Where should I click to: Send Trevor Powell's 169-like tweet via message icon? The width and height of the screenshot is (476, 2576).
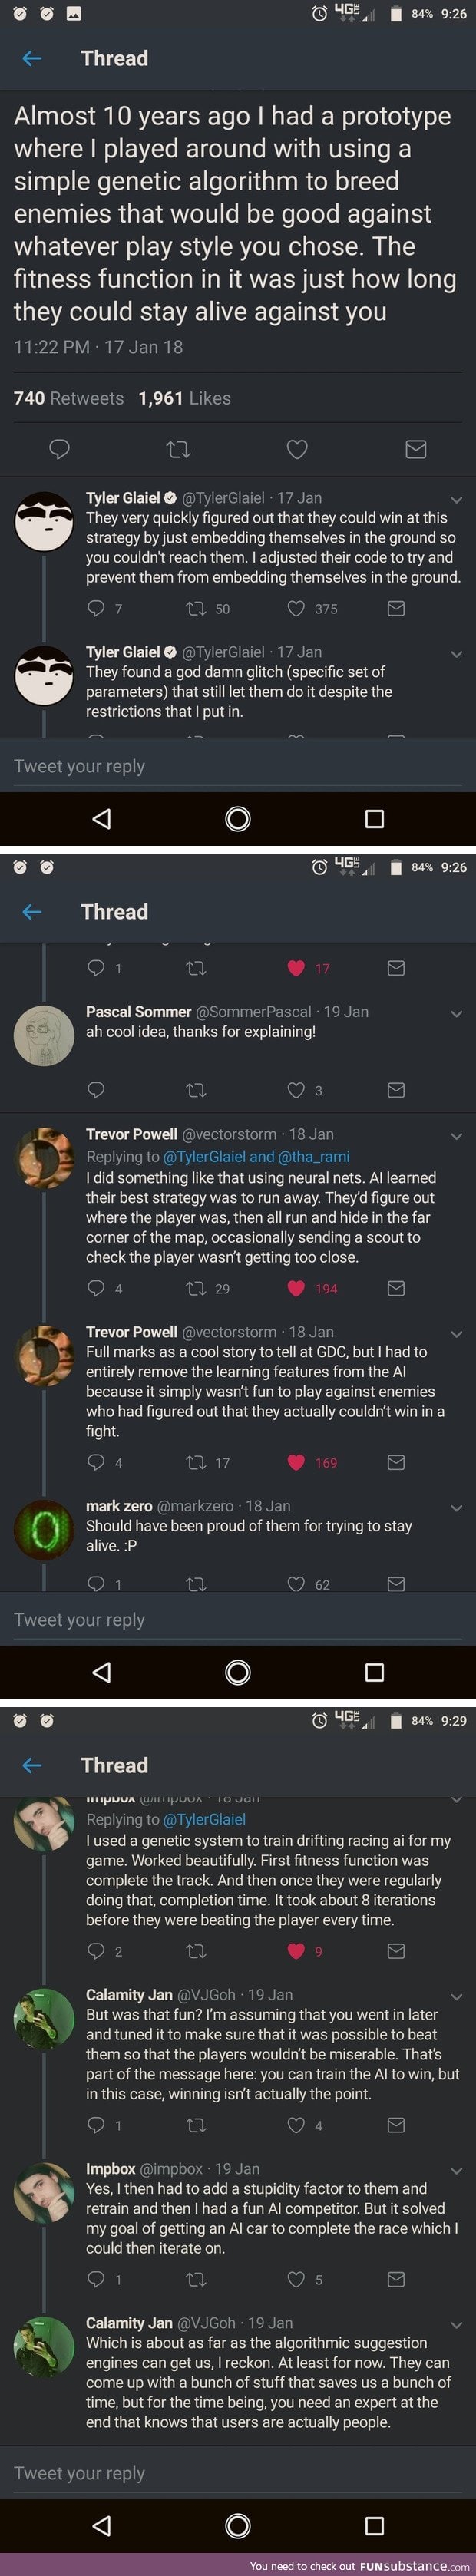396,1462
